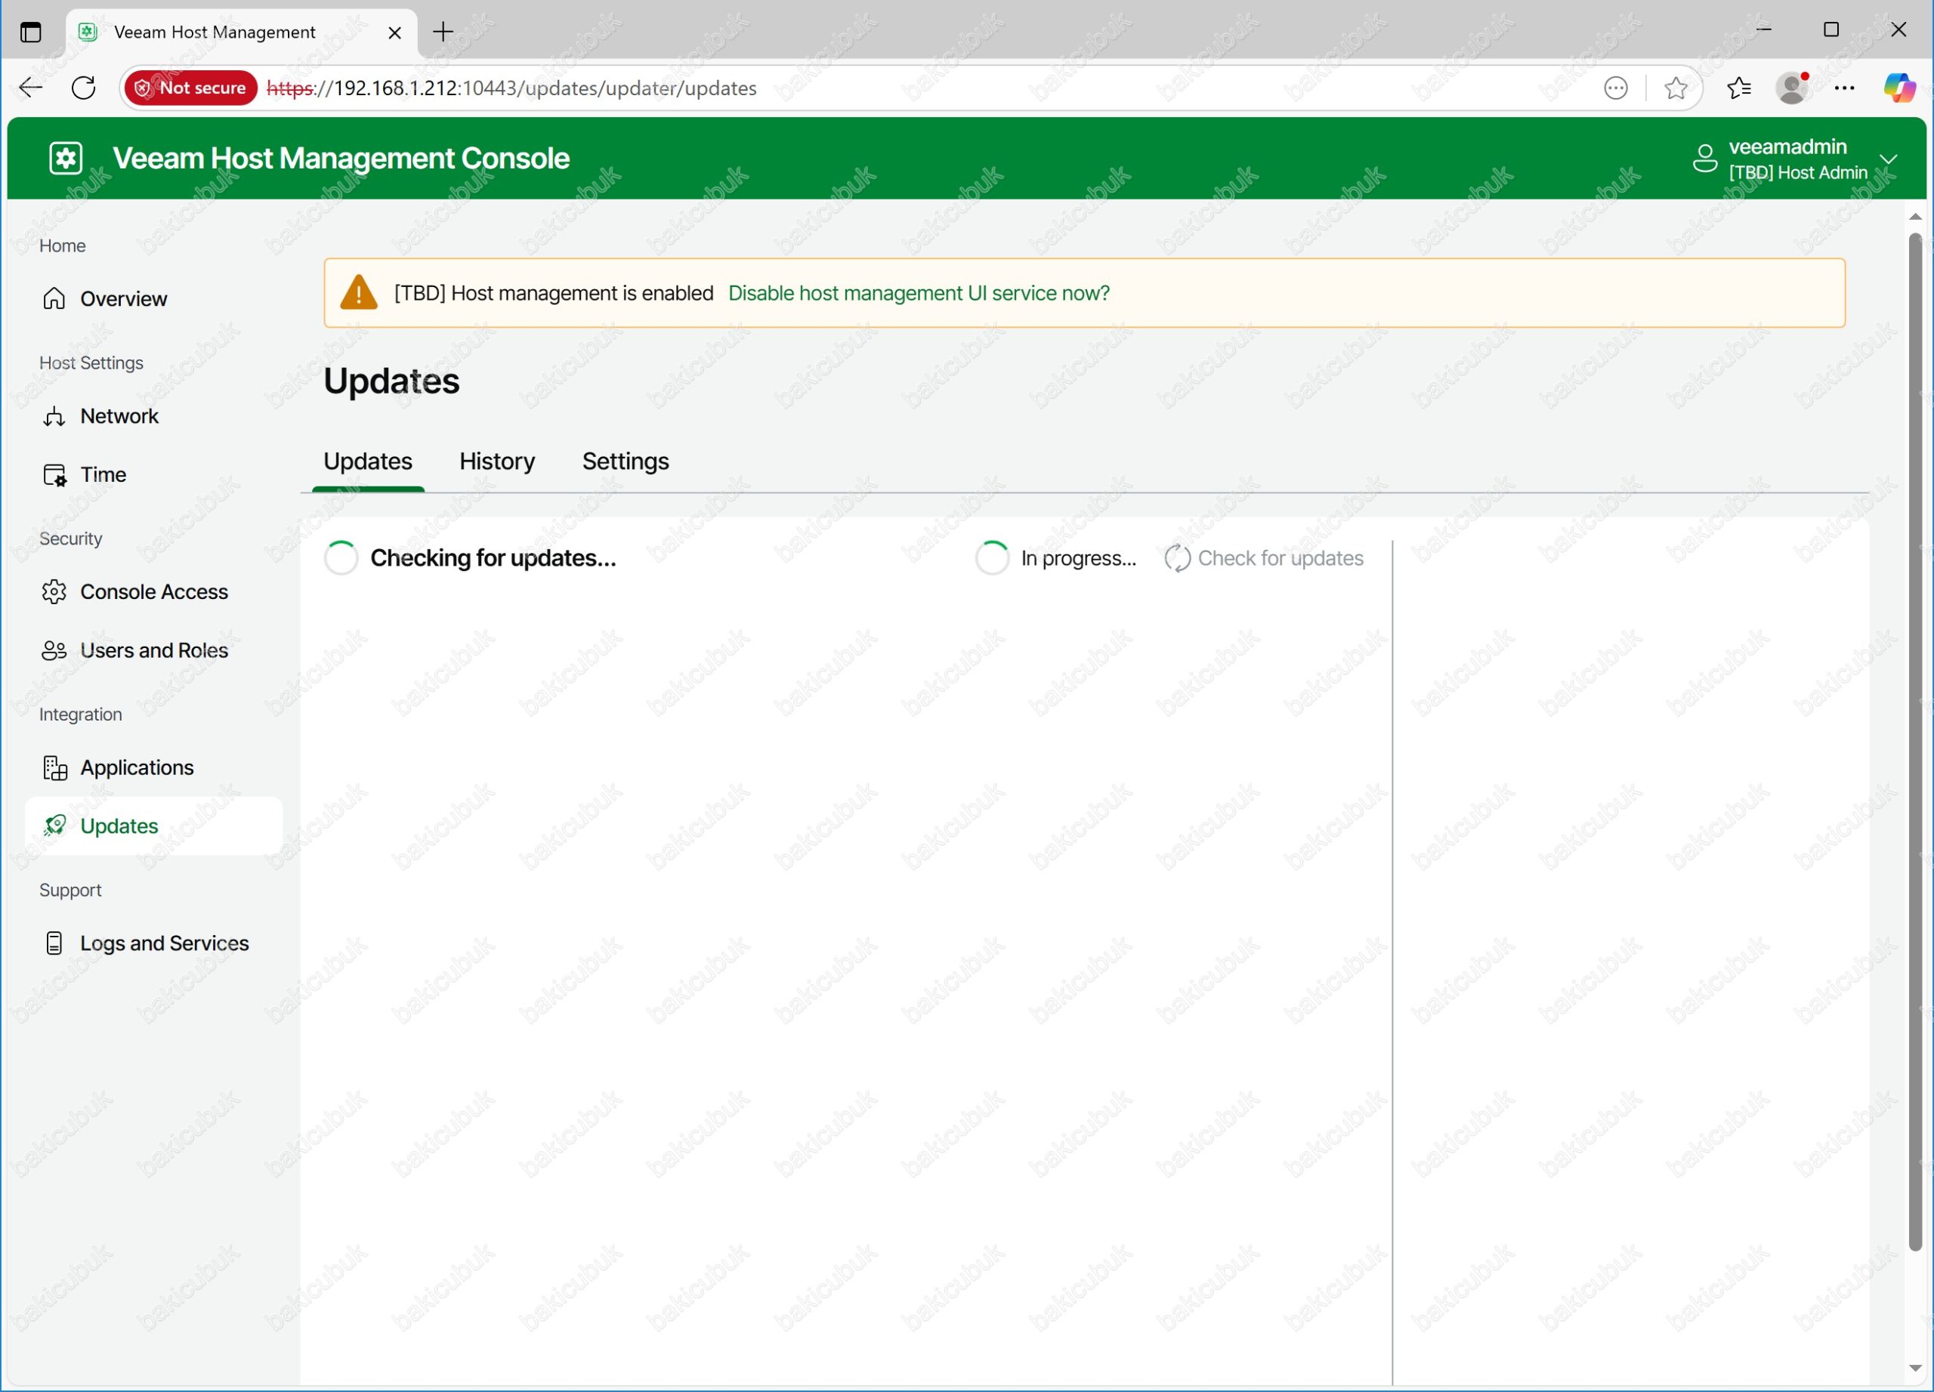The width and height of the screenshot is (1934, 1392).
Task: Click the tab actions menu icon
Action: tap(31, 32)
